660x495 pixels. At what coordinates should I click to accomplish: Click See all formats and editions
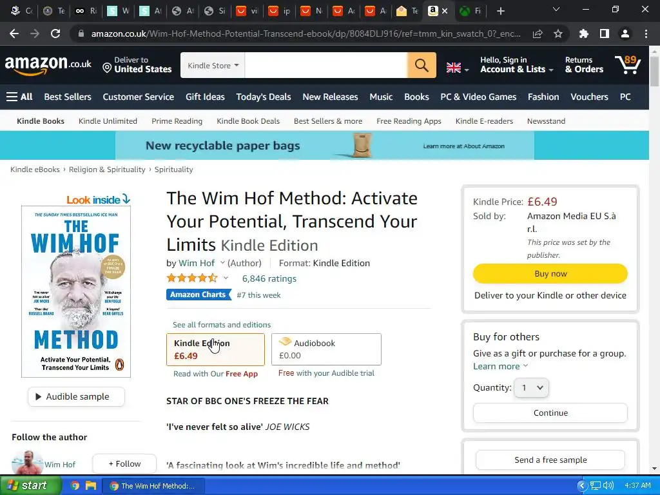coord(222,325)
